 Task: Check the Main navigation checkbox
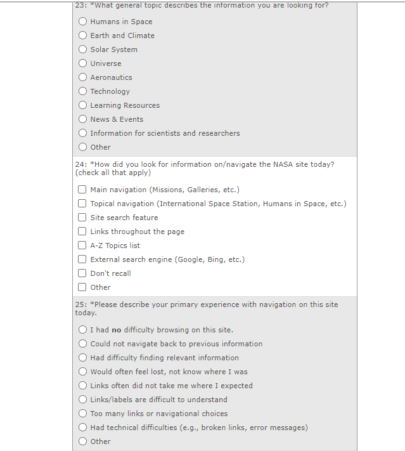coord(82,190)
